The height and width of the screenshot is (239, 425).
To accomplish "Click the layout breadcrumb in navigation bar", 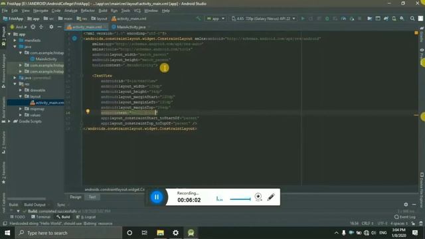I will pos(100,19).
